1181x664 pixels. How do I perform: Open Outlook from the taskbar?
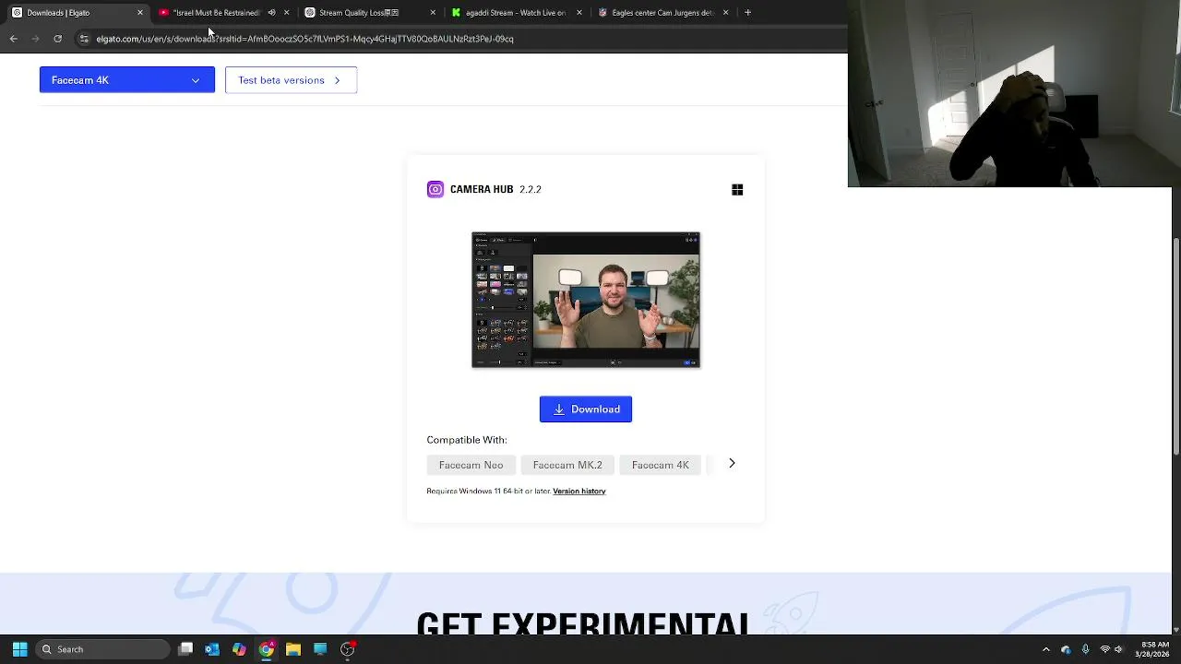coord(212,649)
